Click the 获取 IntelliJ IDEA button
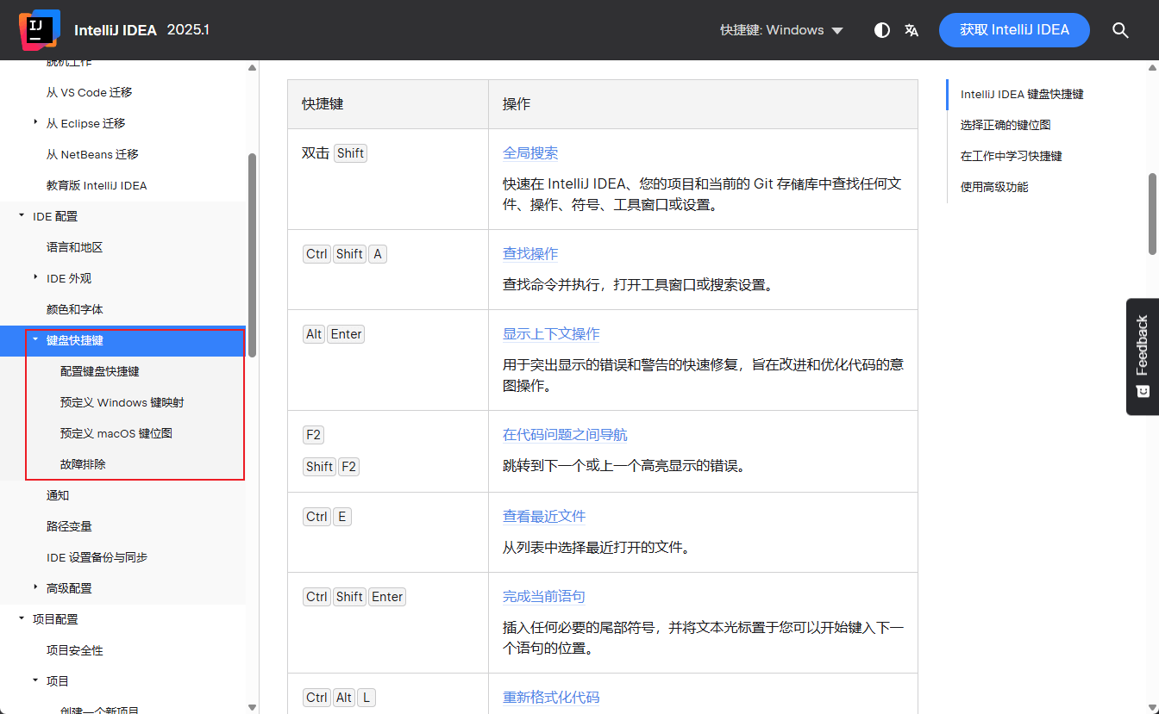Image resolution: width=1159 pixels, height=714 pixels. pos(1013,30)
